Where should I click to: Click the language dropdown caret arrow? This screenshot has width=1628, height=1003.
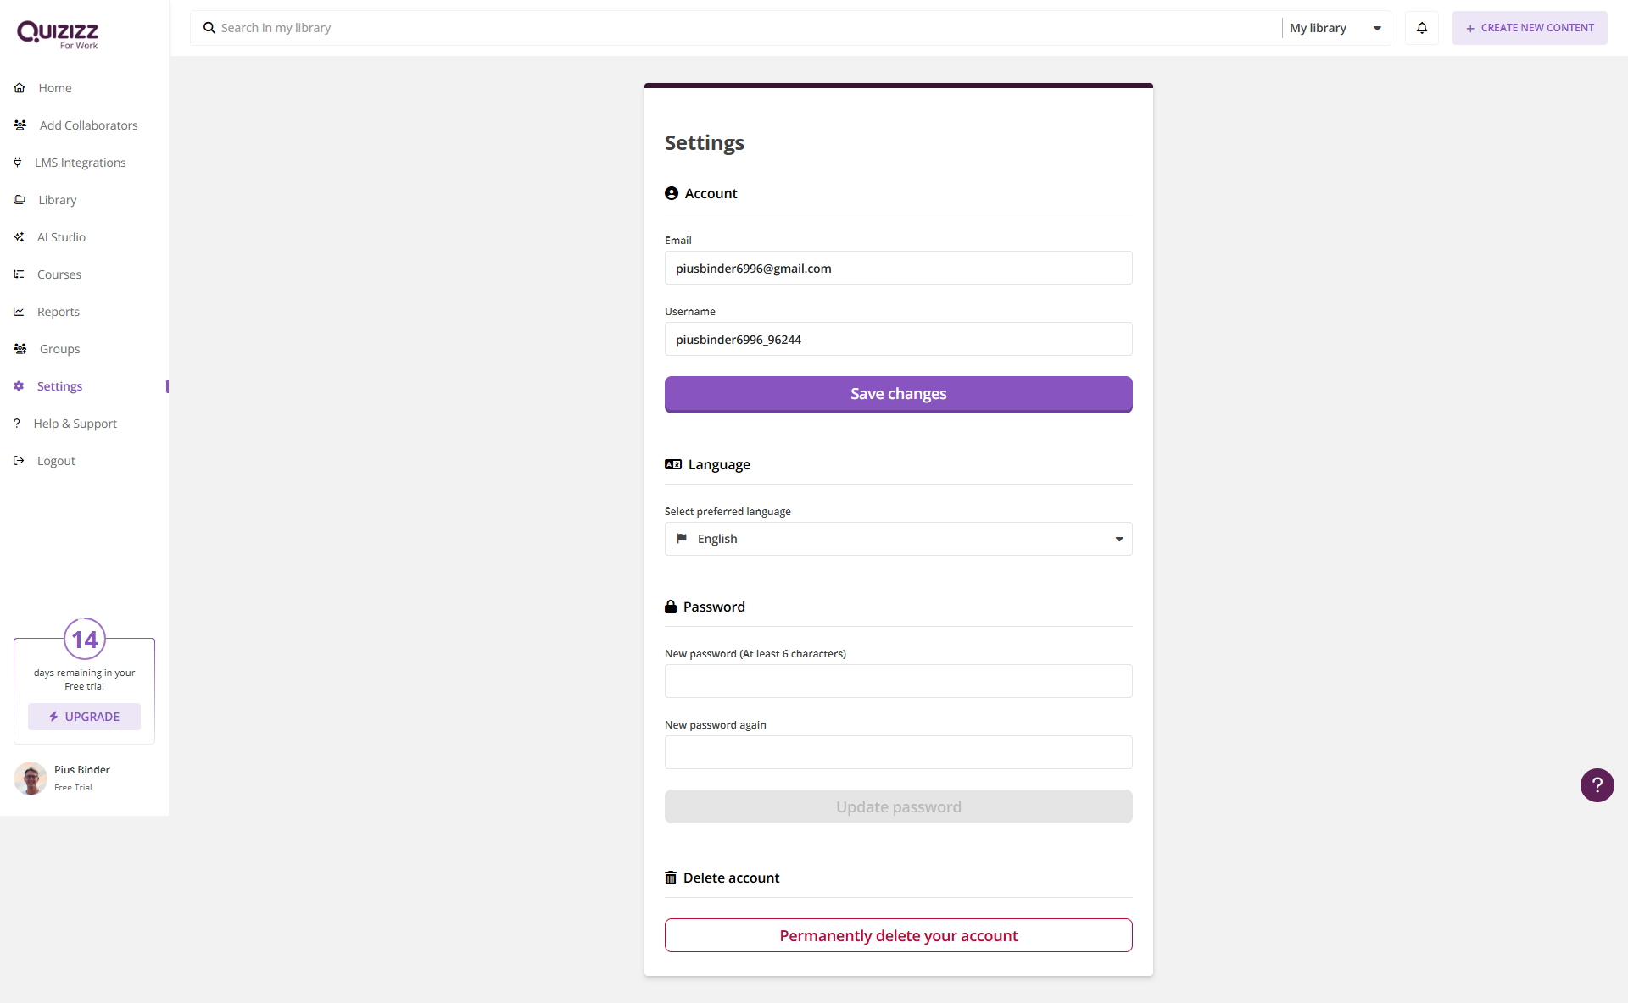[x=1119, y=539]
